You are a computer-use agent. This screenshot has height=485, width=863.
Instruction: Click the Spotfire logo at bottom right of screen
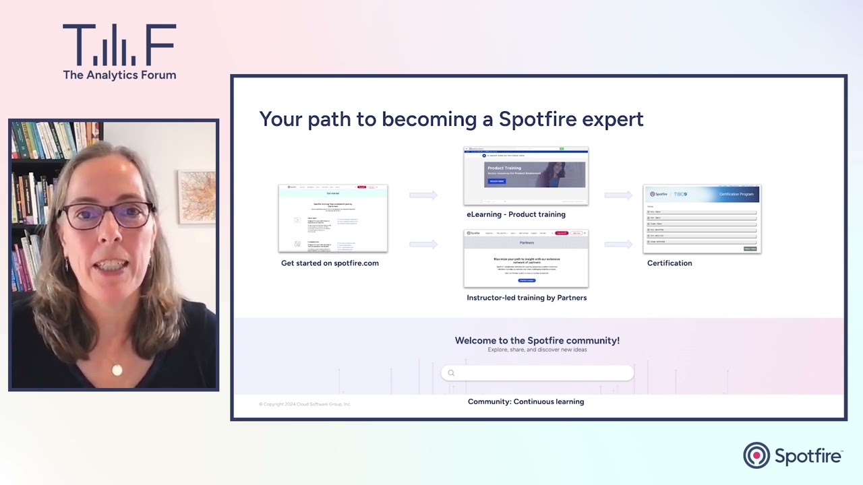coord(793,455)
